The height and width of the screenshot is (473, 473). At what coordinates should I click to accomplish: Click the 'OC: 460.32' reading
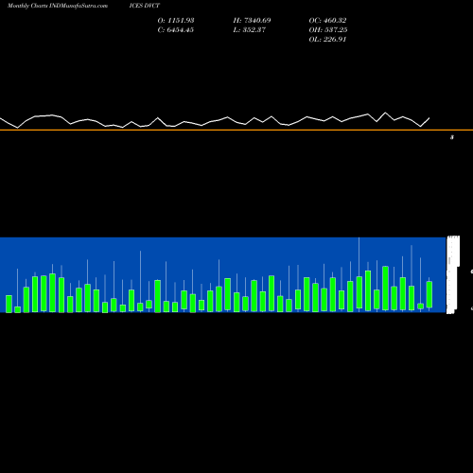[x=327, y=21]
